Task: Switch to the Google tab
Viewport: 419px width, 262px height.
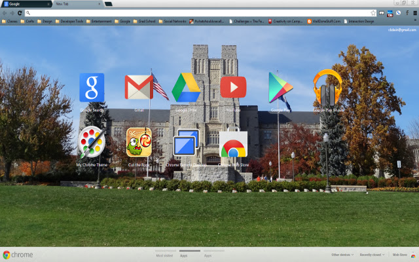Action: pyautogui.click(x=26, y=4)
